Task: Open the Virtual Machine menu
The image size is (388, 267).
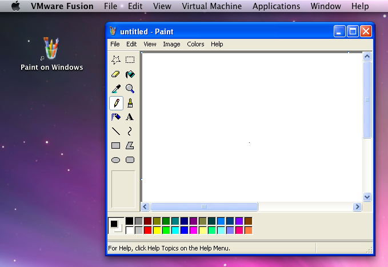Action: point(212,6)
